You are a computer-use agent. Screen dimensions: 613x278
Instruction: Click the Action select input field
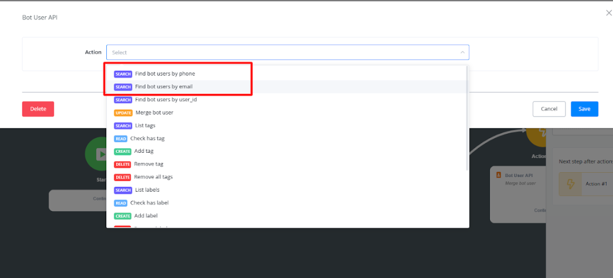tap(281, 52)
